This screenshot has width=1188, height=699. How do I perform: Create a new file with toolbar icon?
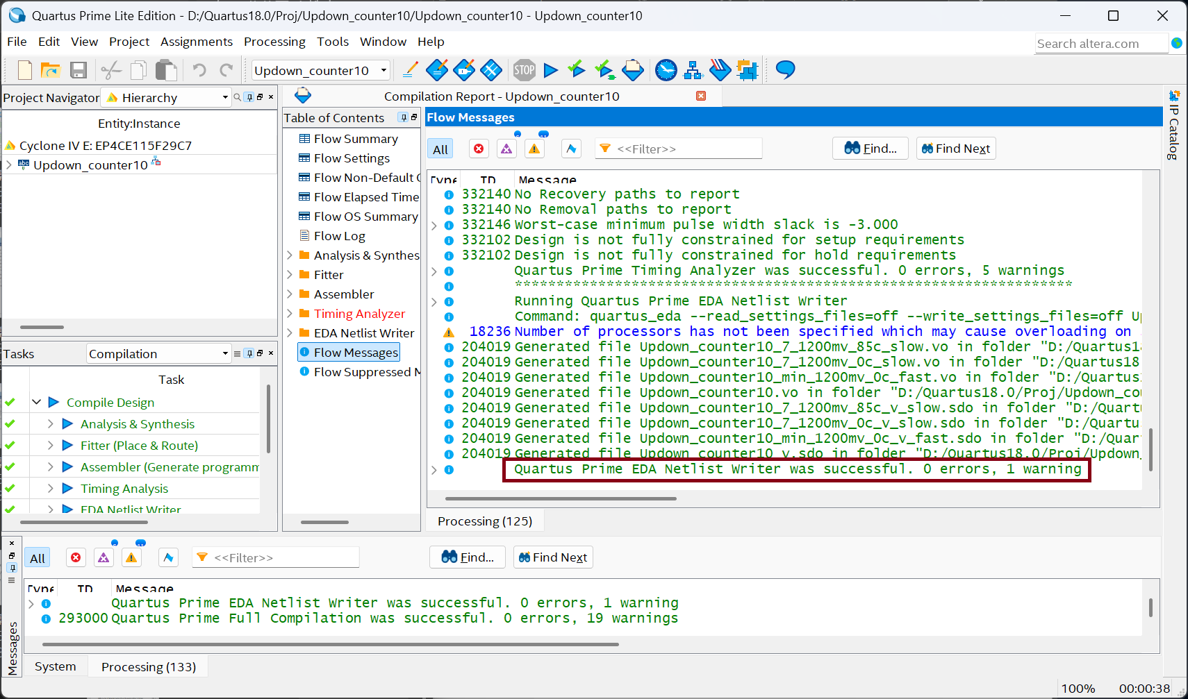[x=25, y=70]
